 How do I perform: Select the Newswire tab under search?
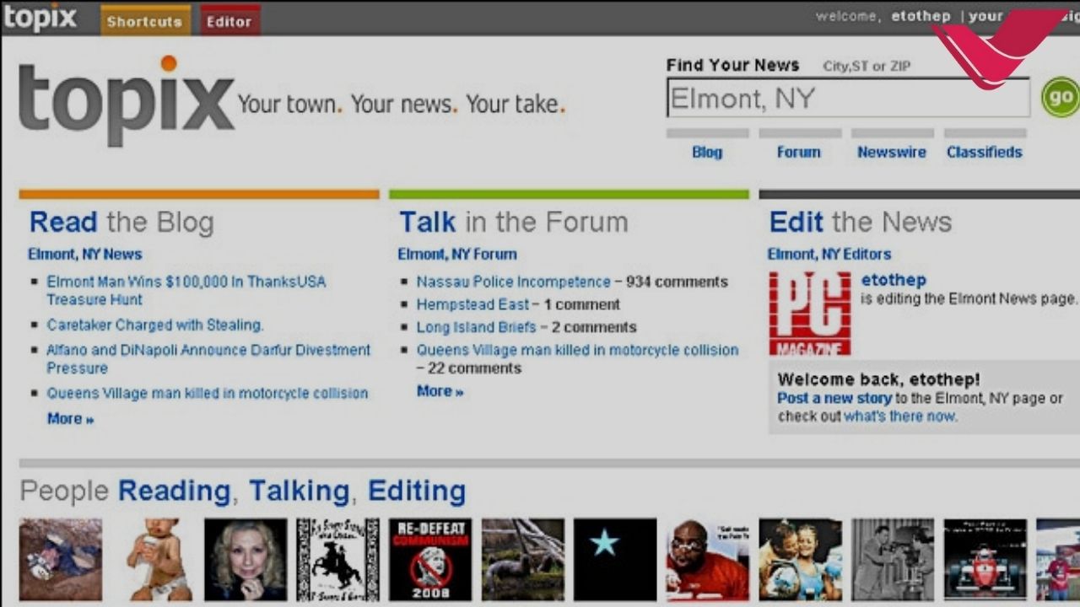pyautogui.click(x=891, y=153)
